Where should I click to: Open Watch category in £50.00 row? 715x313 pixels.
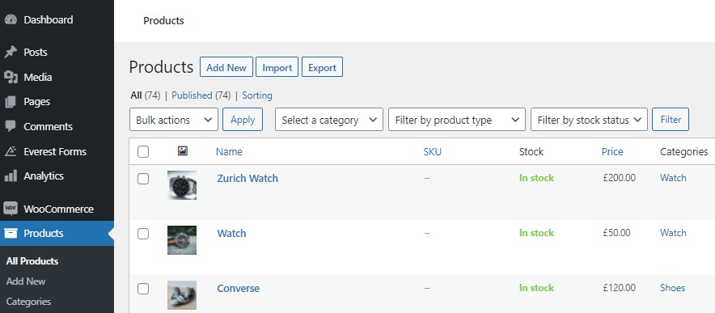click(x=673, y=233)
